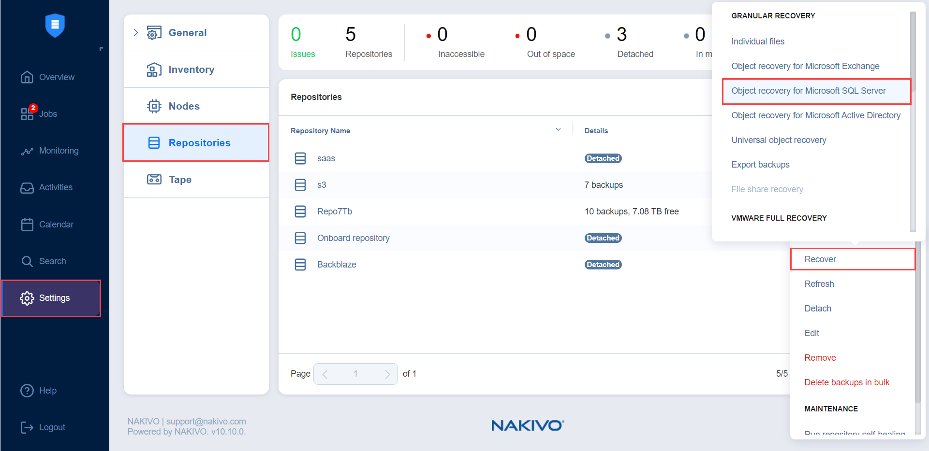Click the Details column header
The image size is (929, 451).
pos(596,131)
